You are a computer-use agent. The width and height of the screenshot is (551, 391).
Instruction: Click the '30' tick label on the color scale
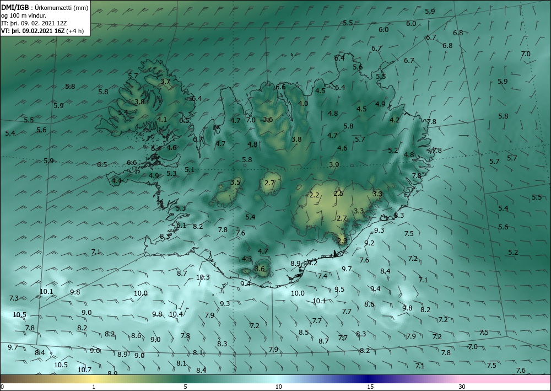click(x=462, y=387)
